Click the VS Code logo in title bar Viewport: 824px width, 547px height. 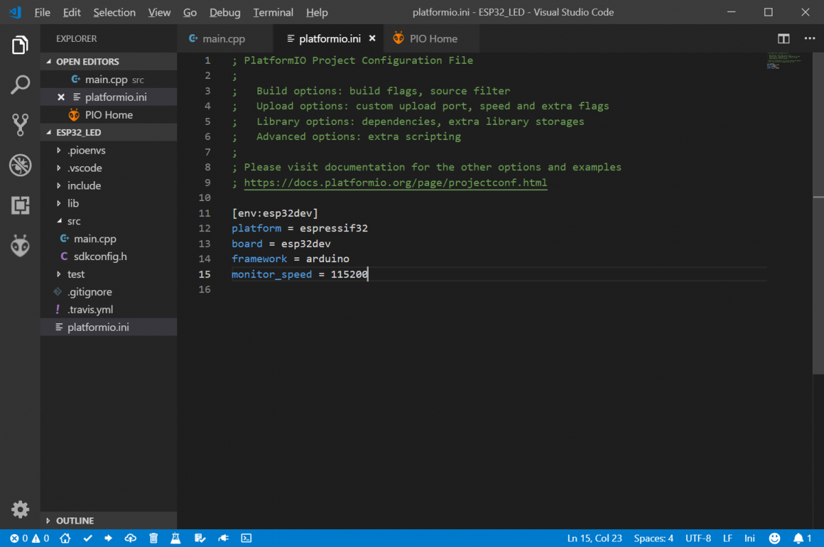[x=15, y=12]
